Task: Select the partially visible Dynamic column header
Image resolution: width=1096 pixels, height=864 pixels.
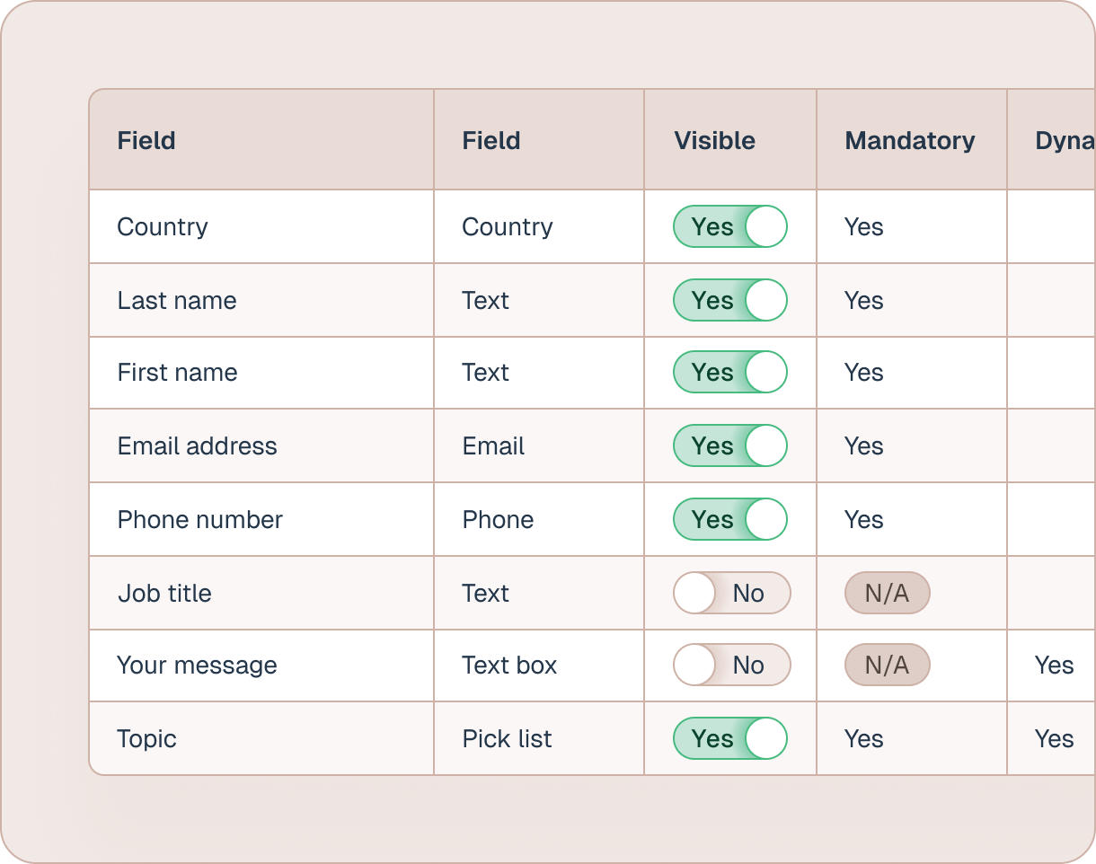Action: 1064,140
